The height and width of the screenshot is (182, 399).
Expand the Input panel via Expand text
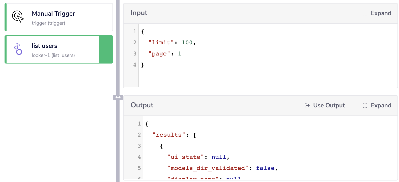tap(381, 13)
